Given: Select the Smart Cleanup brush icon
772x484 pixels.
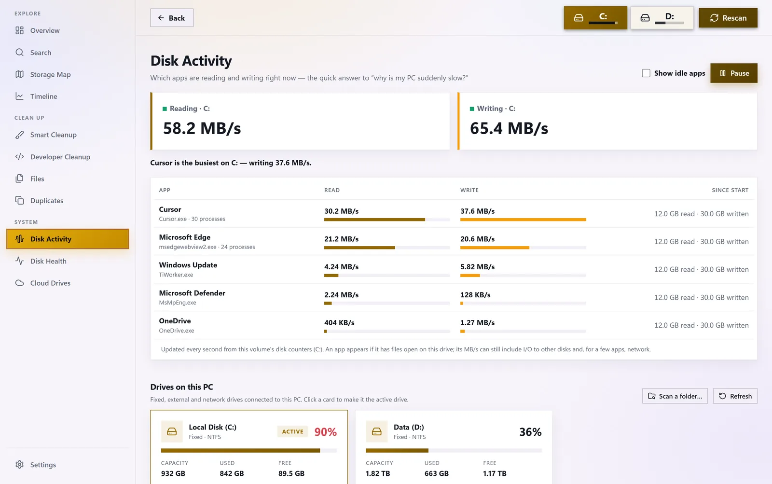Looking at the screenshot, I should (19, 135).
